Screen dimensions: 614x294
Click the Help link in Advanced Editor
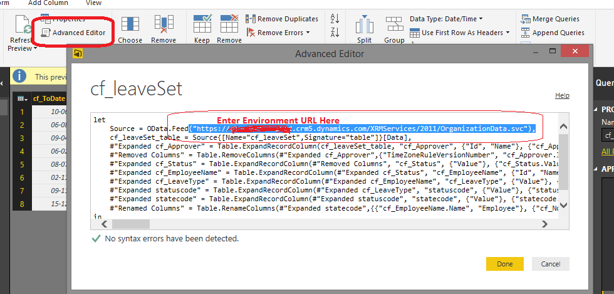[562, 96]
